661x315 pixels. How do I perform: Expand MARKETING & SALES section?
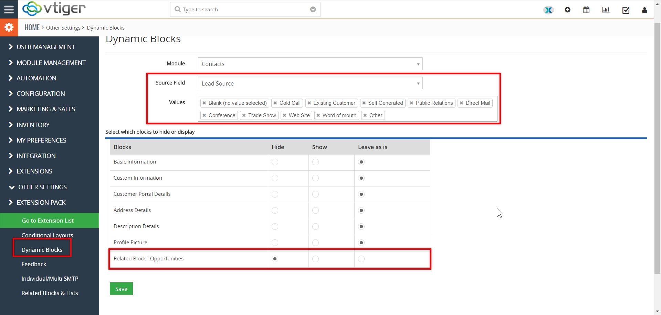(x=42, y=109)
